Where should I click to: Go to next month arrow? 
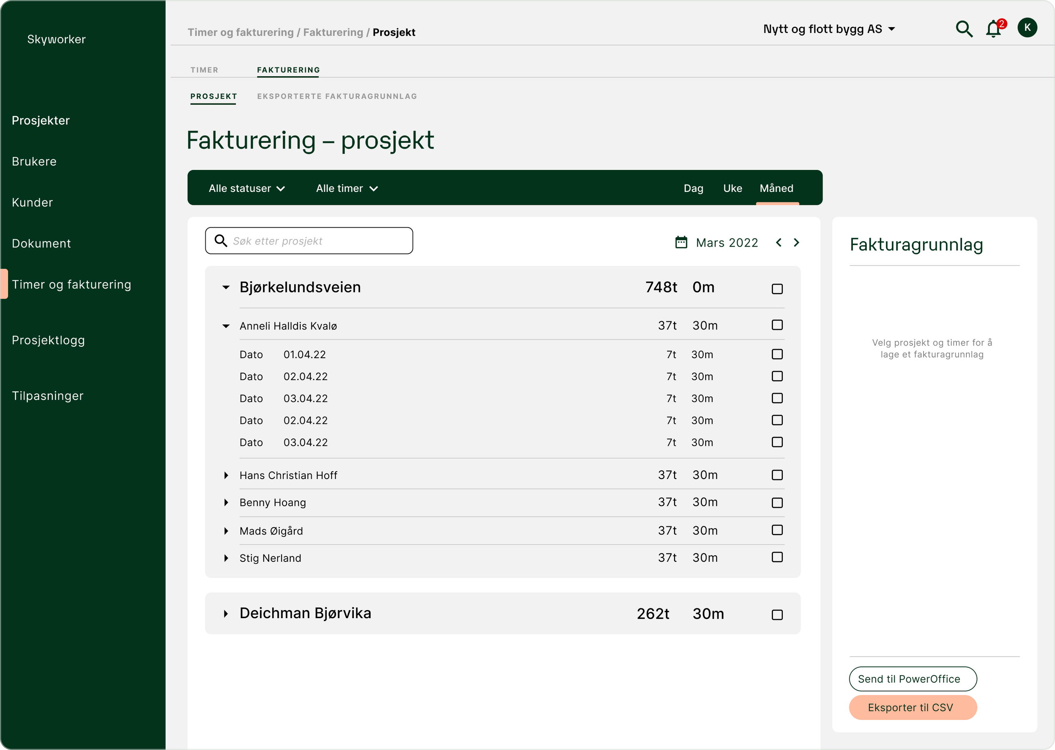click(x=797, y=243)
